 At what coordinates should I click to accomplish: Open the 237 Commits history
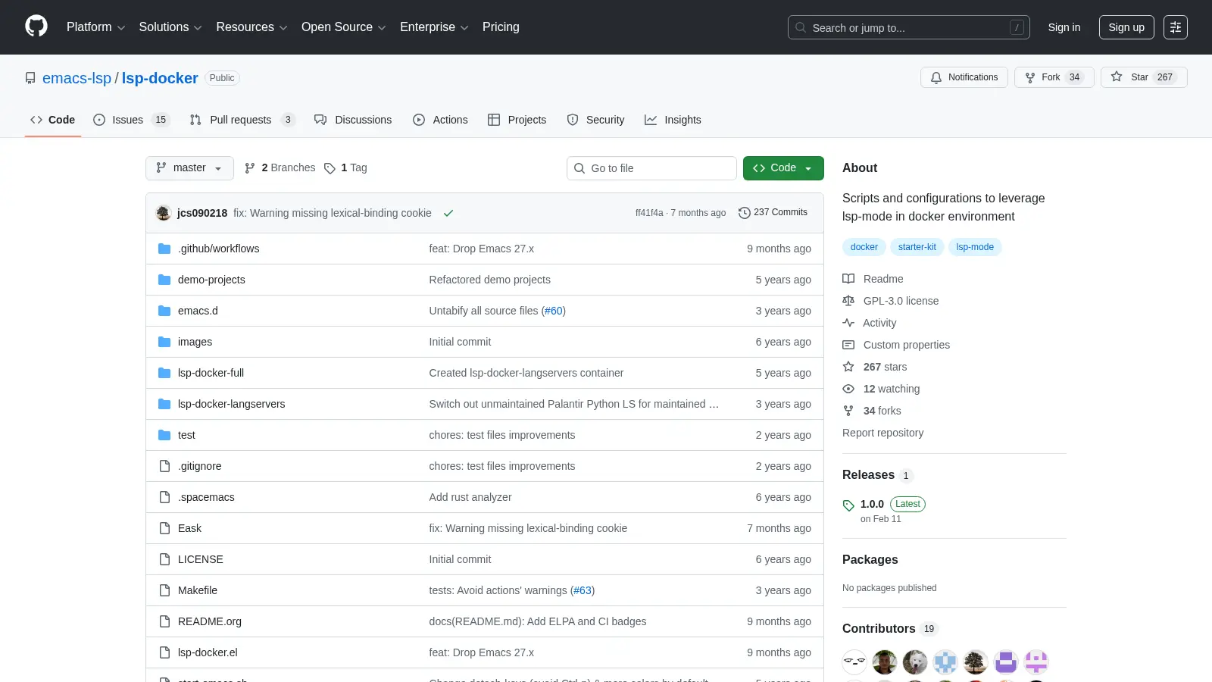click(773, 213)
